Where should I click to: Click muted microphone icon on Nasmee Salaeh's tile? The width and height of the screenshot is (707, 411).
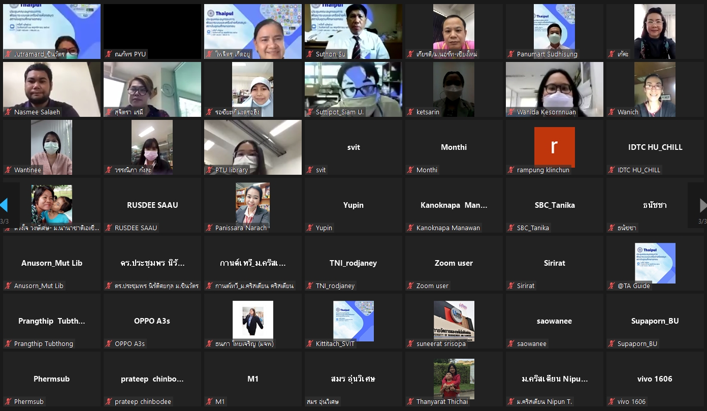(8, 112)
